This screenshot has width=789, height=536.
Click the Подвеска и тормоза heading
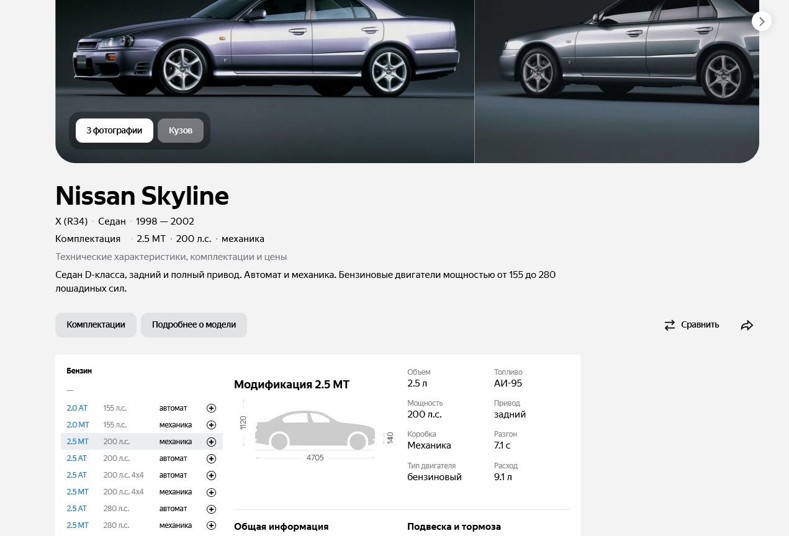pyautogui.click(x=454, y=527)
